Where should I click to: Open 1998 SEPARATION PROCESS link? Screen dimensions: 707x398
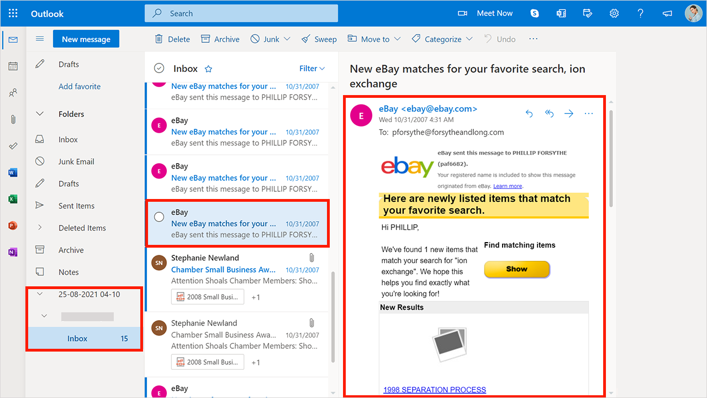pyautogui.click(x=435, y=390)
